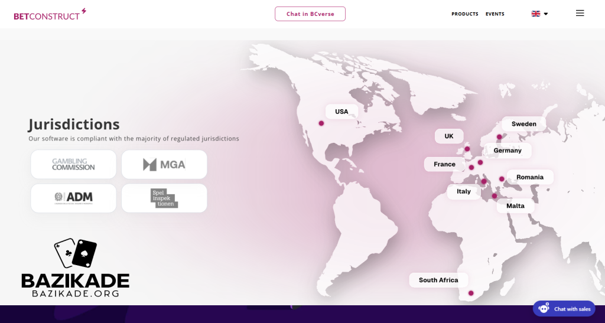Click the UK map label

[449, 136]
